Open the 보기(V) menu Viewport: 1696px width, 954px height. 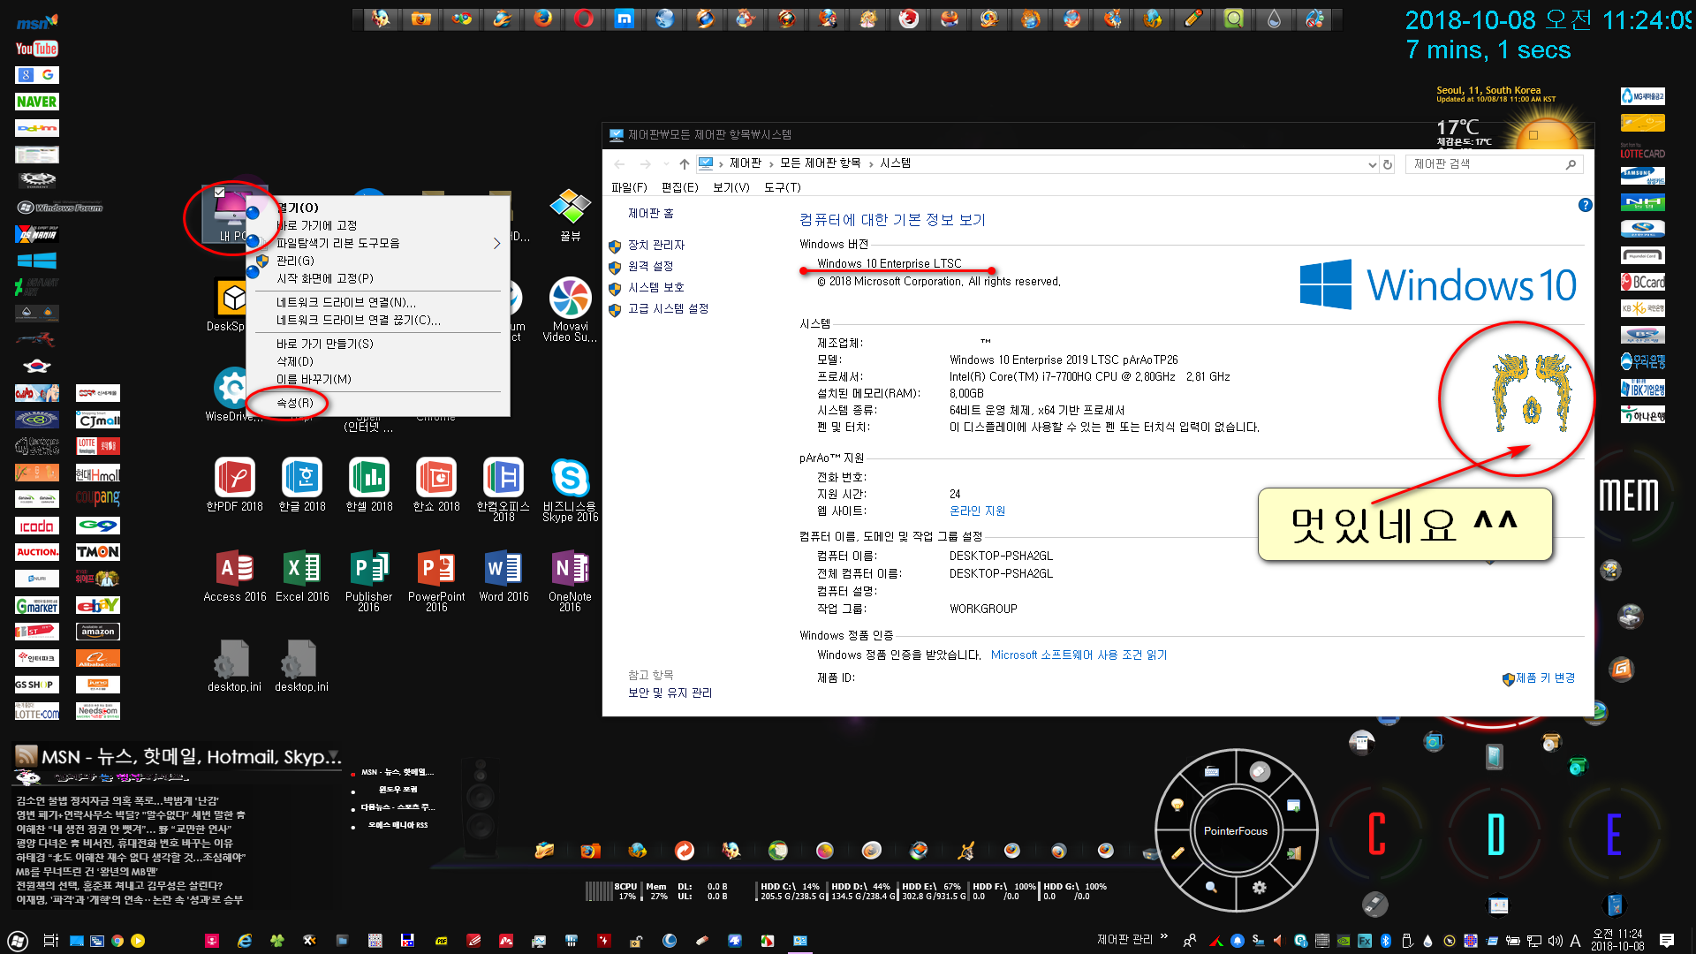tap(731, 187)
